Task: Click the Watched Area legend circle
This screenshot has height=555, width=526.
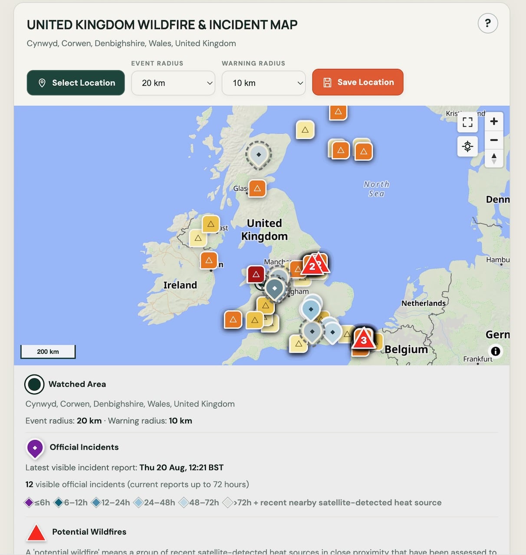Action: click(34, 384)
